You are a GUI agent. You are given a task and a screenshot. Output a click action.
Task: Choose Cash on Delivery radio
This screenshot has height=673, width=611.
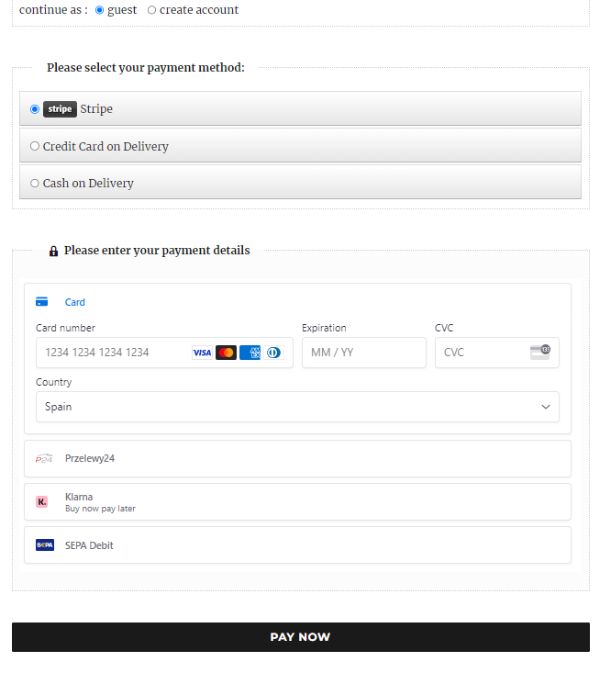pyautogui.click(x=35, y=184)
